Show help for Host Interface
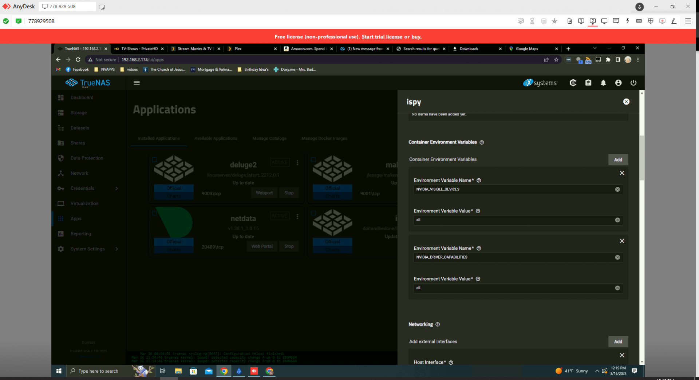The width and height of the screenshot is (699, 380). (x=451, y=363)
